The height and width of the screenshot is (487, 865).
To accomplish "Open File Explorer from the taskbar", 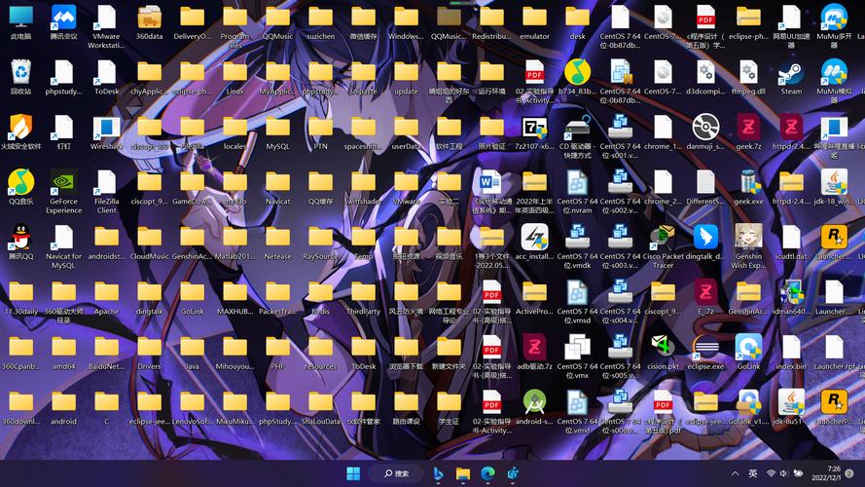I will coord(463,473).
